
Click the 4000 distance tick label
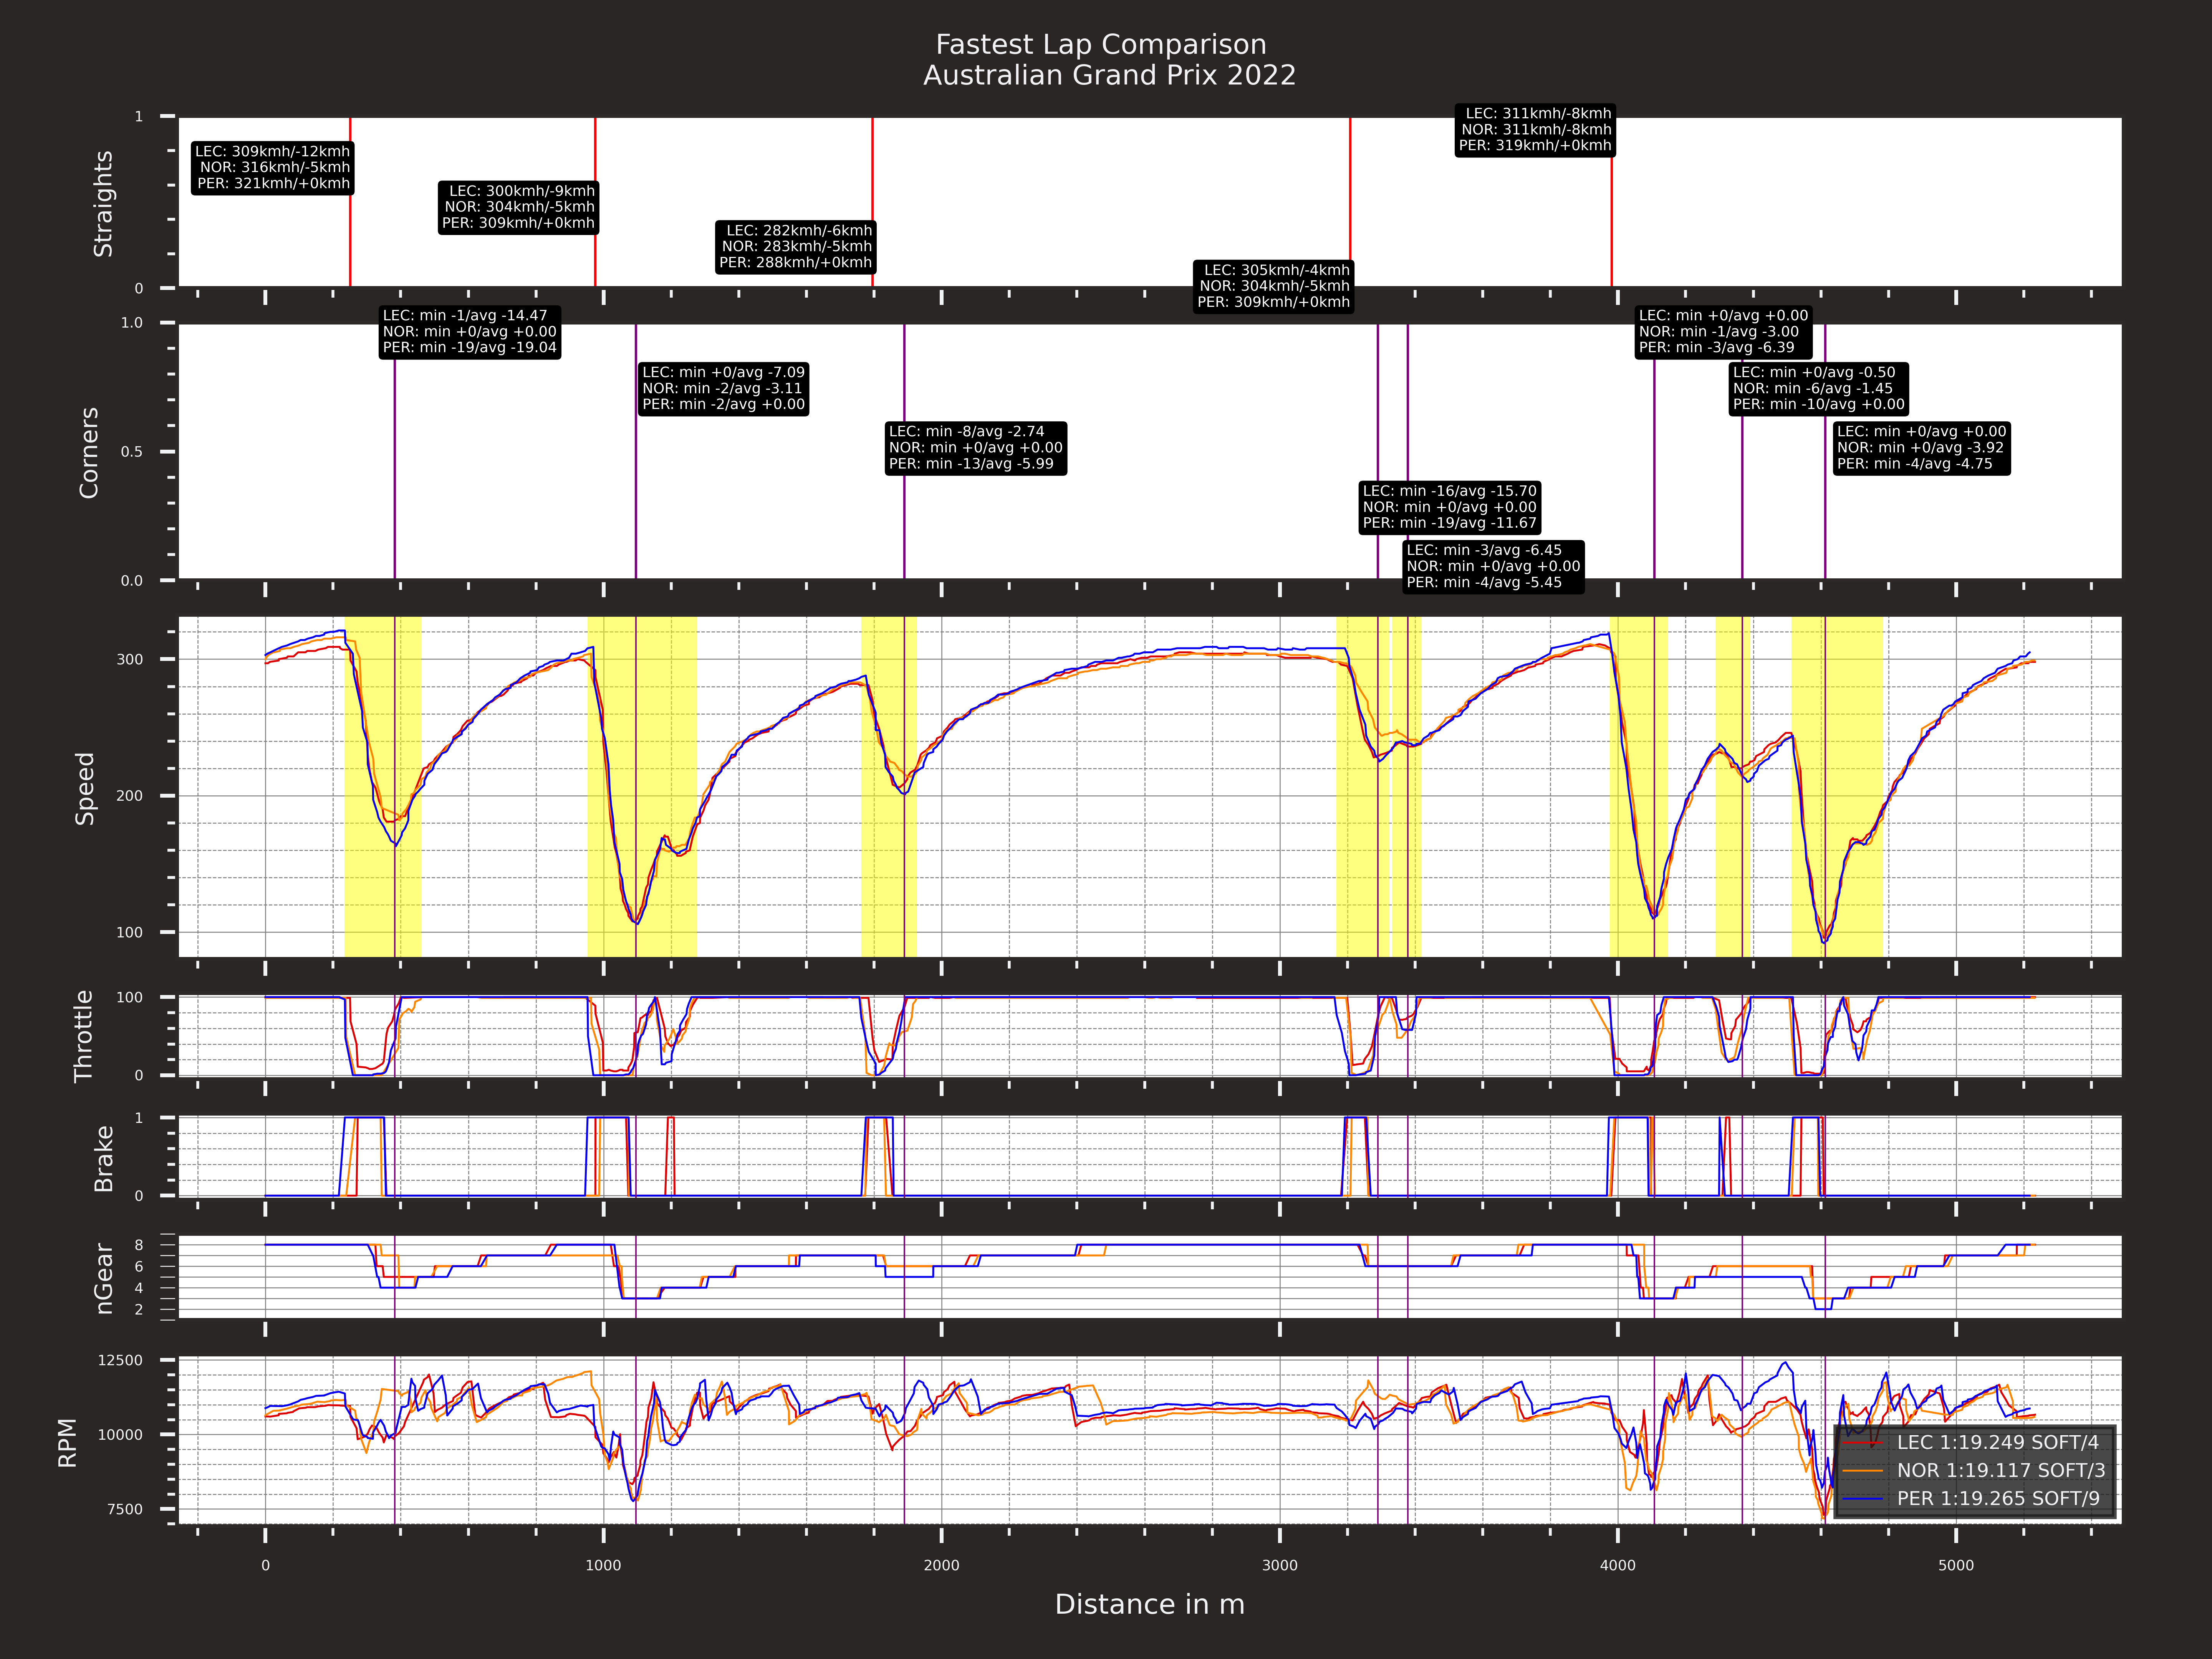click(x=1618, y=1566)
